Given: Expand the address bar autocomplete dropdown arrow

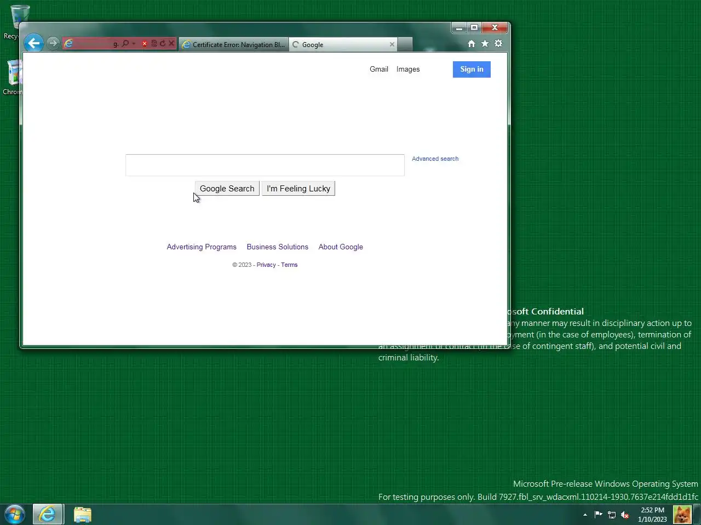Looking at the screenshot, I should click(134, 44).
